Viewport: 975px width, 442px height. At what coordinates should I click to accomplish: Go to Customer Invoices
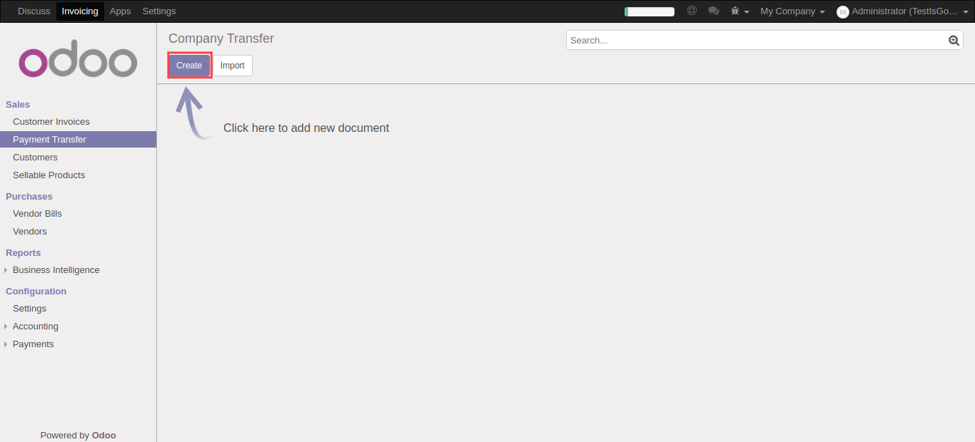pos(51,122)
